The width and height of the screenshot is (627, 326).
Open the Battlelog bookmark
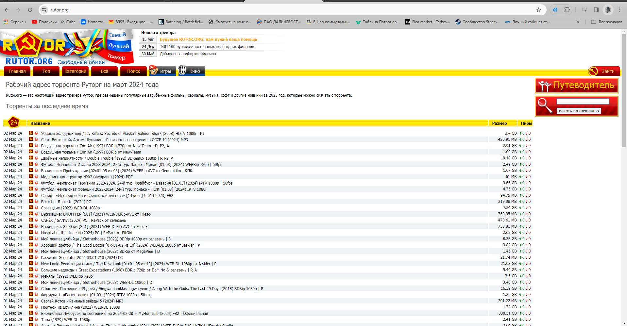click(x=181, y=22)
